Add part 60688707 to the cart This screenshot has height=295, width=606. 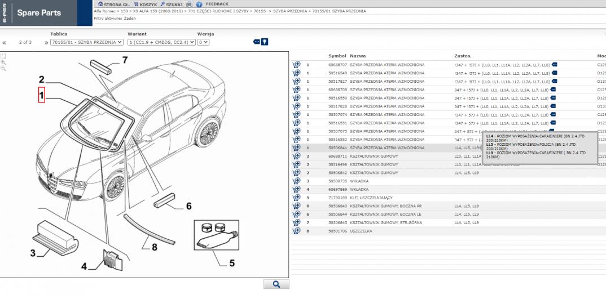(296, 65)
